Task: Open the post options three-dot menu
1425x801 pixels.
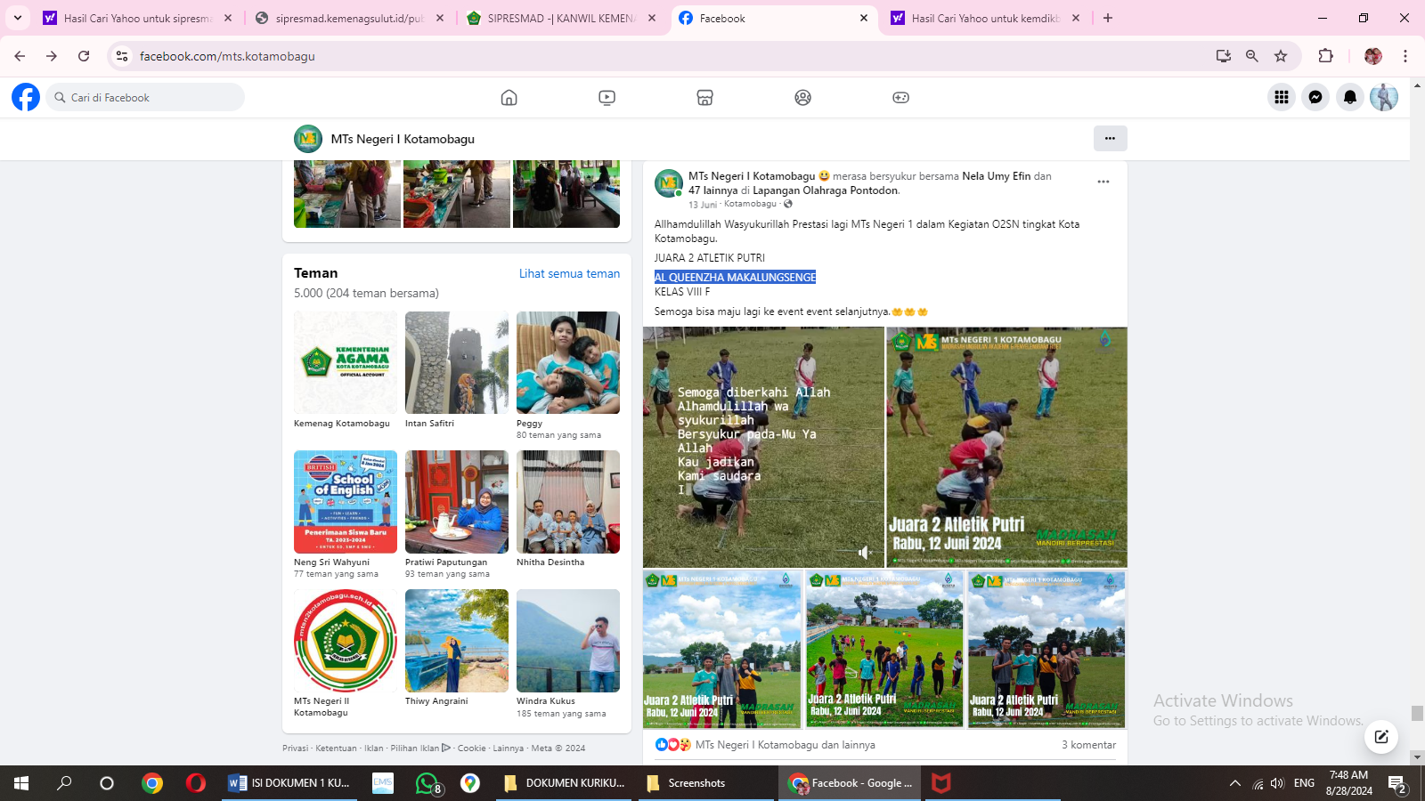Action: click(x=1103, y=182)
